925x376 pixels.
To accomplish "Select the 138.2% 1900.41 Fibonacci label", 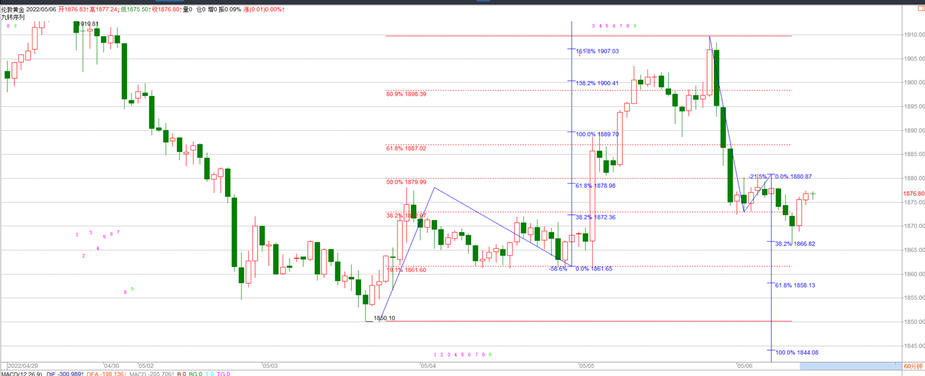I will [597, 83].
